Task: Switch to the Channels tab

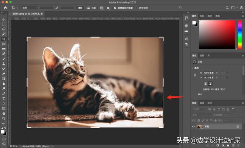Action: pyautogui.click(x=202, y=103)
